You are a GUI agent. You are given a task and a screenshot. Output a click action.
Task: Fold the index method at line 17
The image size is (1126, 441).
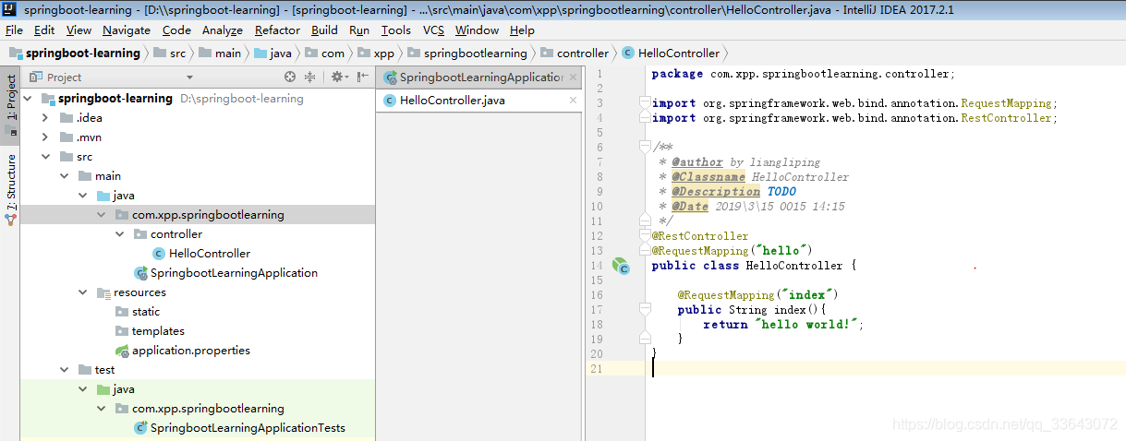644,310
